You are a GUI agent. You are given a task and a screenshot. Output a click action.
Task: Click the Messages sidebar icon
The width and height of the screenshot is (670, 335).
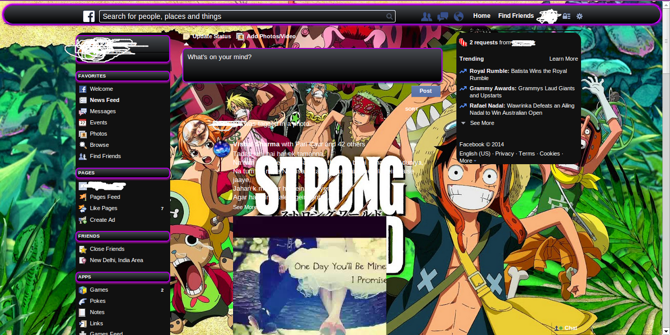coord(83,111)
